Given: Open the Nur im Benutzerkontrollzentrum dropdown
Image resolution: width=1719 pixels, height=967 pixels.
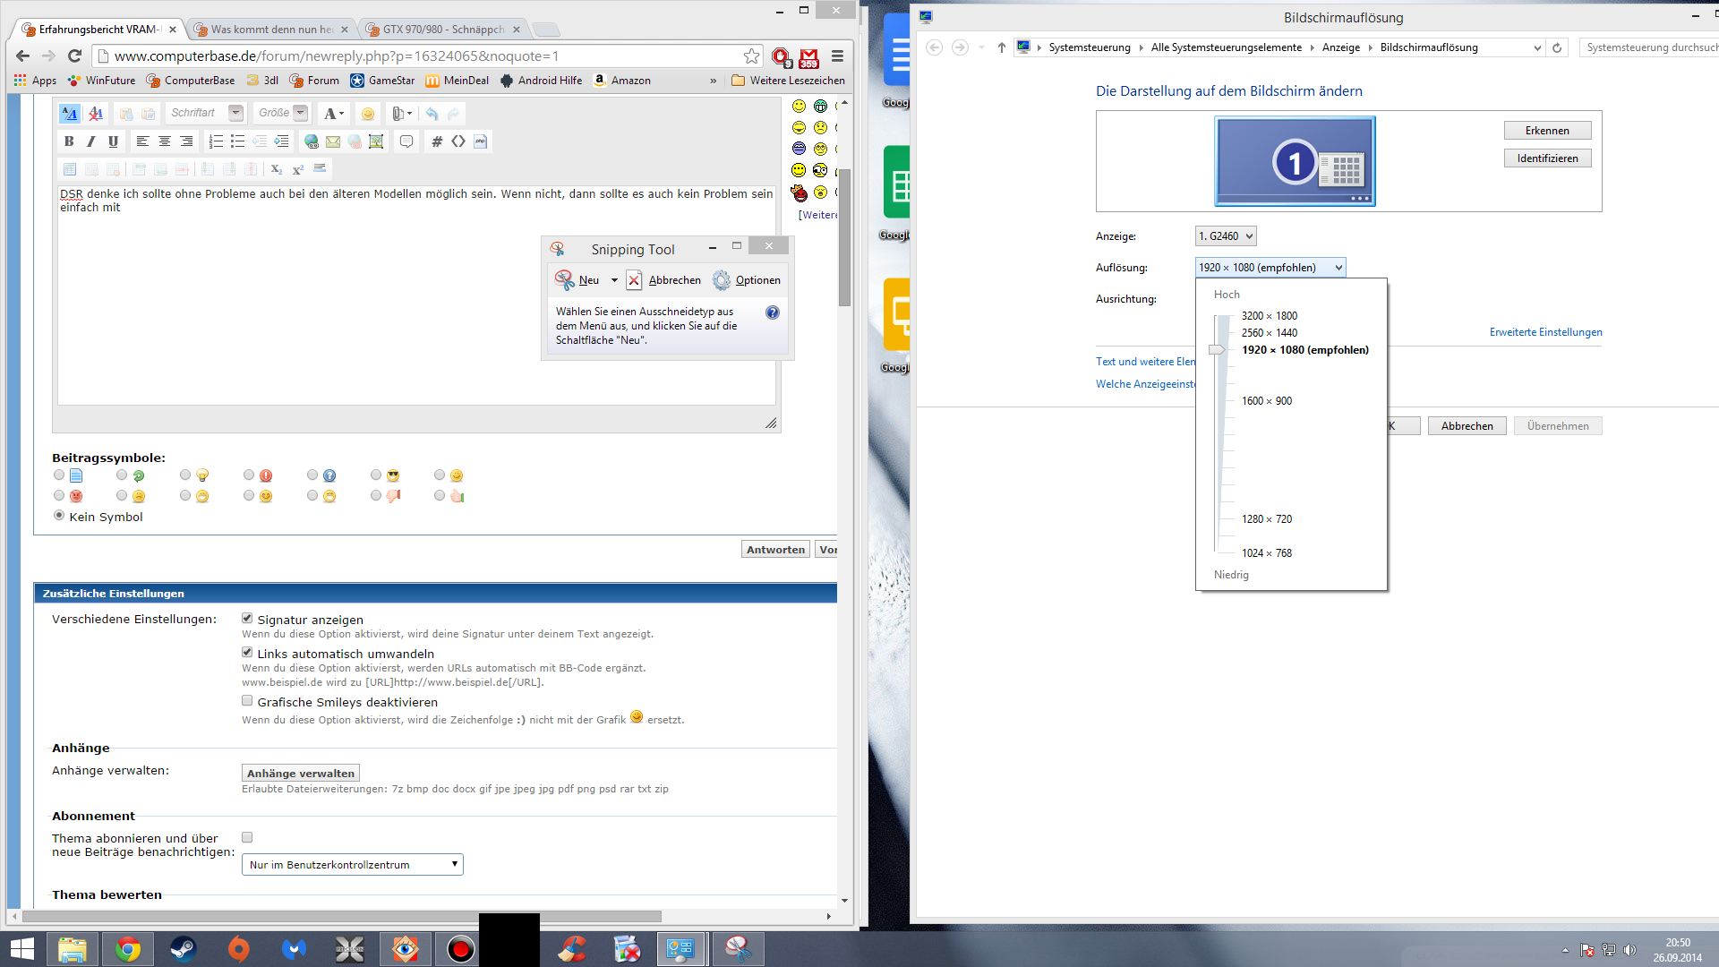Looking at the screenshot, I should [x=352, y=864].
